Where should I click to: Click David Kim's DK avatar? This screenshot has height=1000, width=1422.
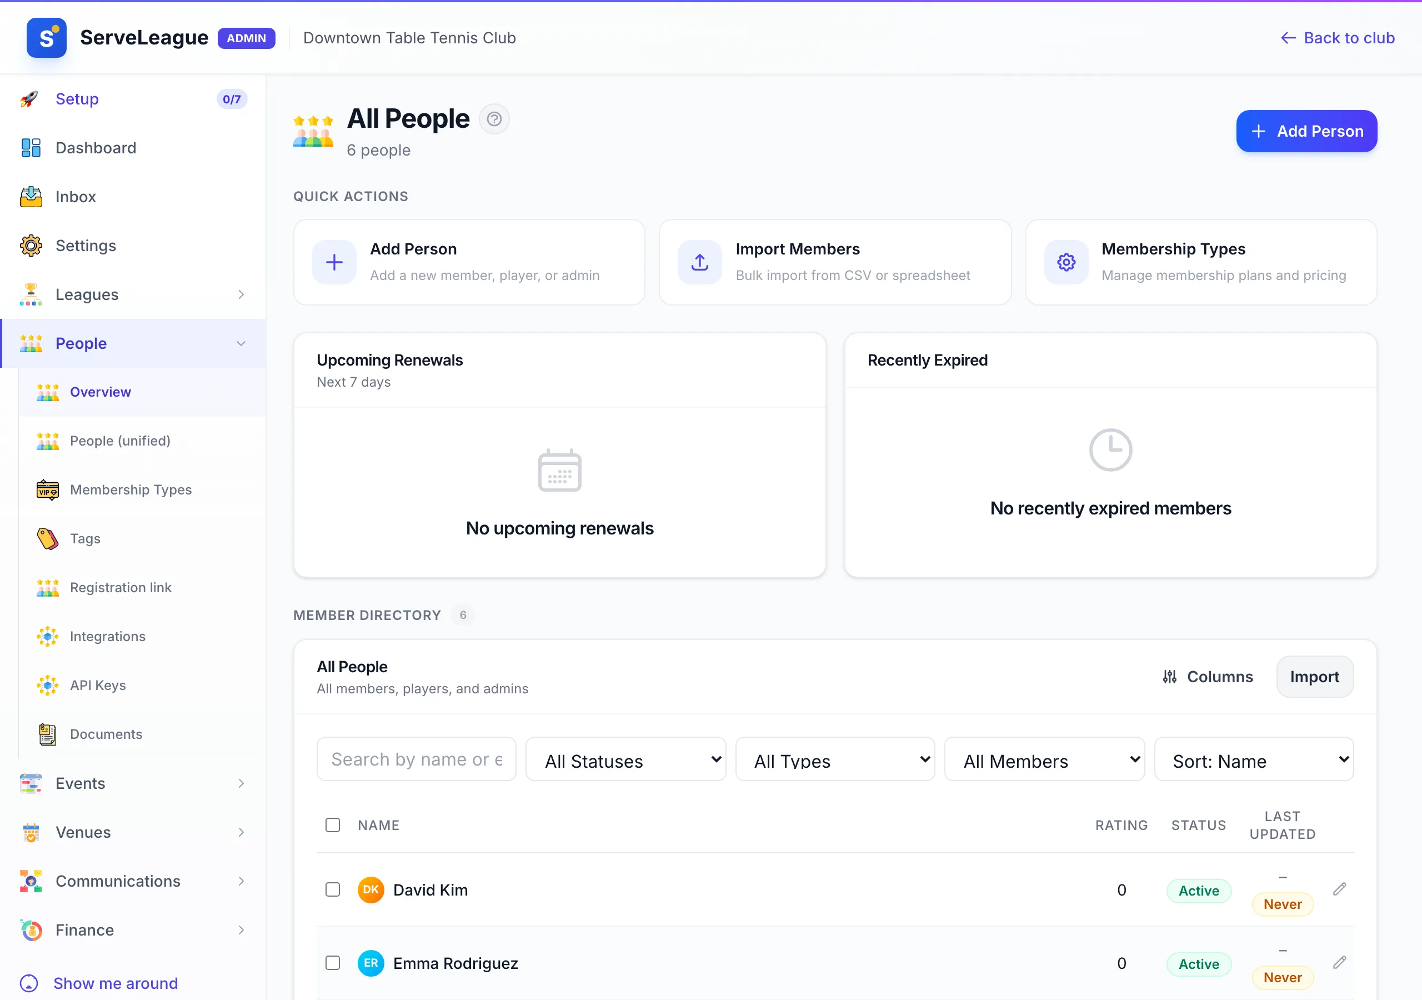(371, 889)
